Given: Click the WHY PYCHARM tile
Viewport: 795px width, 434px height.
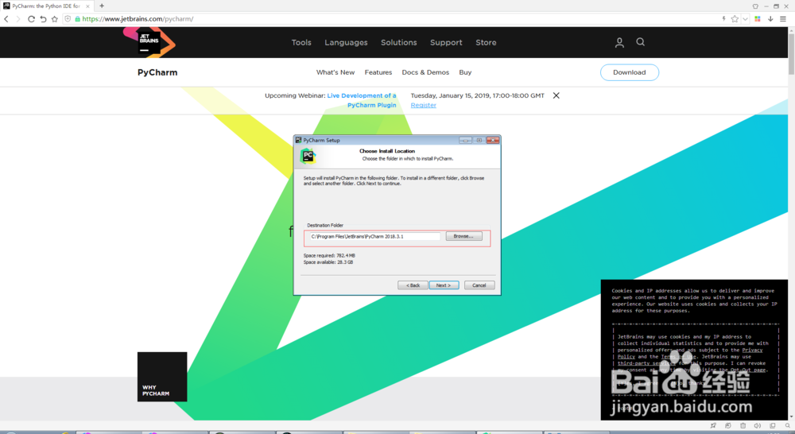Looking at the screenshot, I should [x=162, y=377].
